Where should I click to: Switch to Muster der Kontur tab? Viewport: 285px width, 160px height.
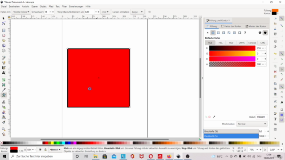click(x=256, y=26)
